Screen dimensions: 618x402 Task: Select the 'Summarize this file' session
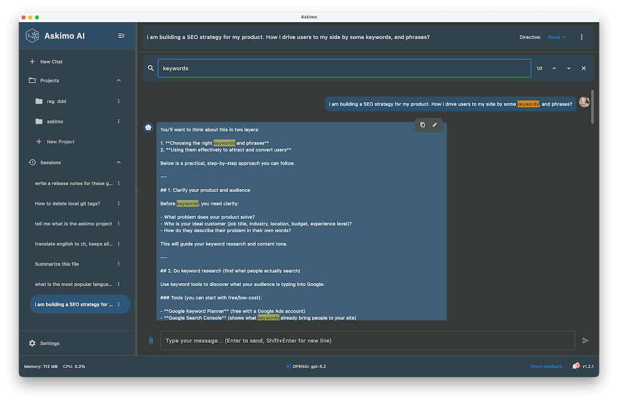tap(57, 264)
